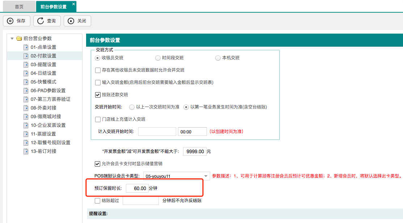403x223 pixels.
Task: Uncheck the 挂账还款交班 checkbox
Action: pyautogui.click(x=98, y=95)
